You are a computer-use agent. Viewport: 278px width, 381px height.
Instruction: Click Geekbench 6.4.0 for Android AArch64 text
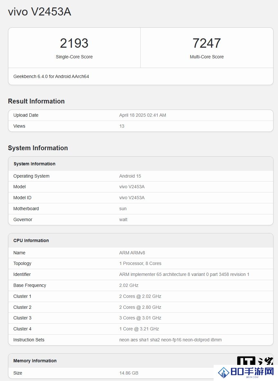51,76
